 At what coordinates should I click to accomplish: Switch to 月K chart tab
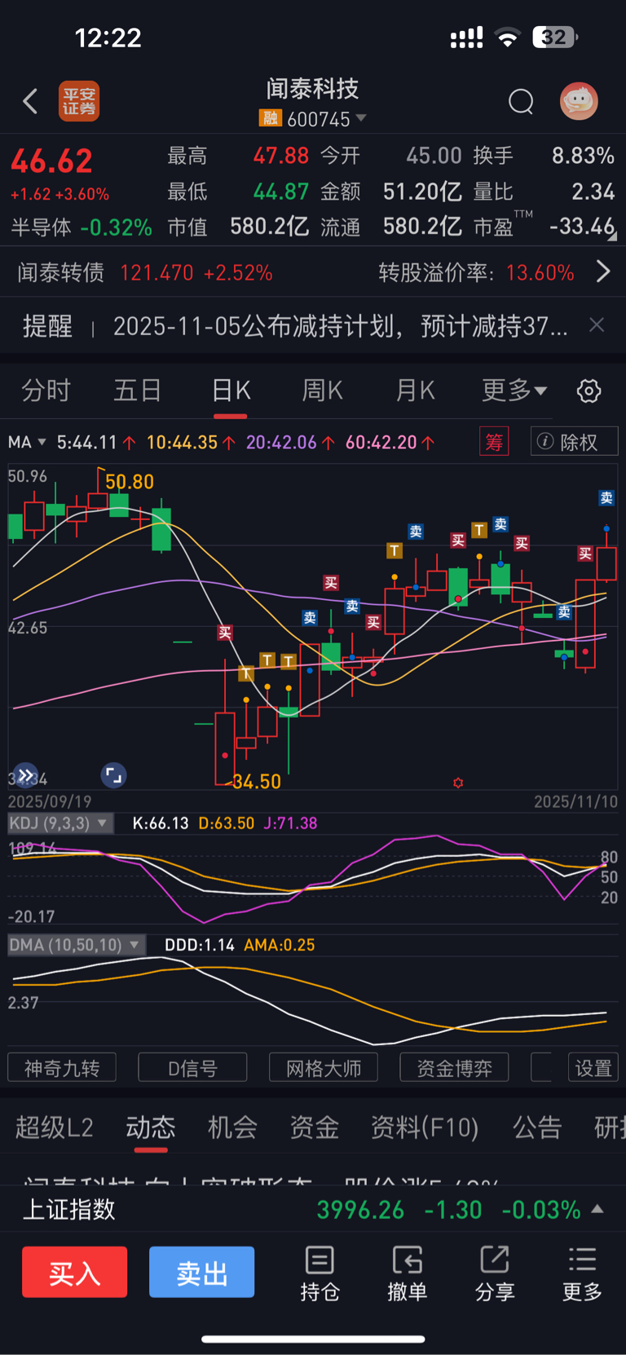point(415,391)
